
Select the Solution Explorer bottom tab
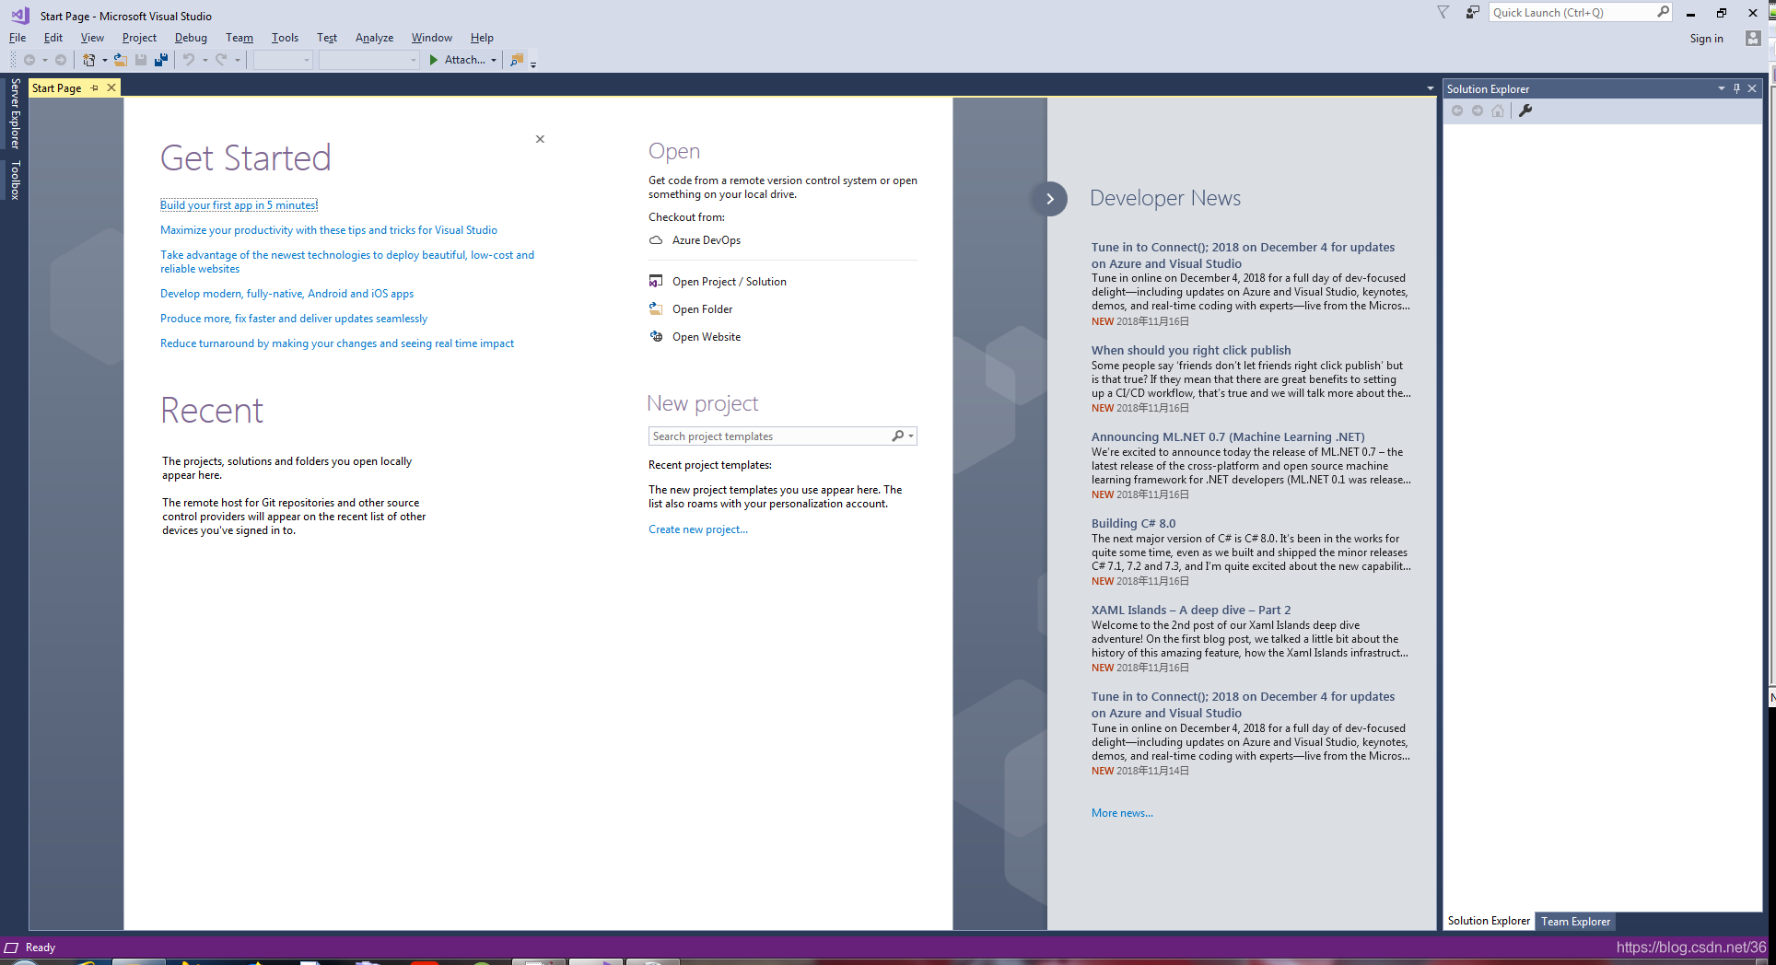(1489, 921)
